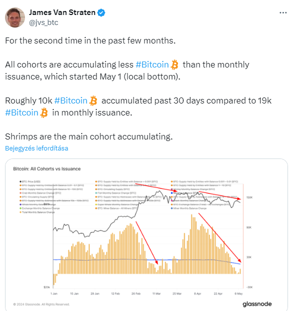289x311 pixels.
Task: Open #Bitcoin hashtag after 'accumulating less'
Action: (x=152, y=64)
